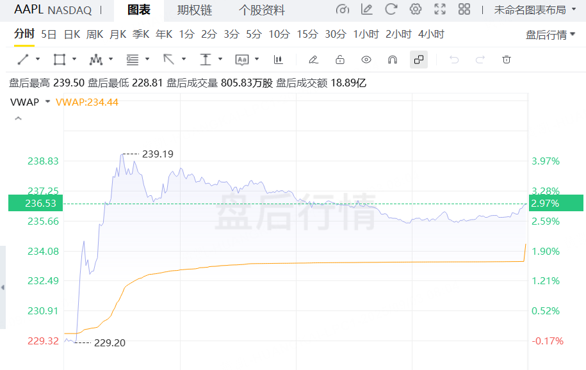Toggle the lock drawings icon
Screen dimensions: 586x370
point(340,60)
